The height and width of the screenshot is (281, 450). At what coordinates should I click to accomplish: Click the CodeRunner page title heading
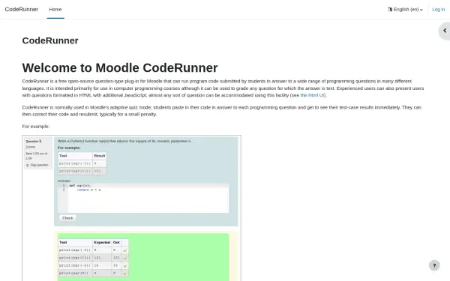tap(50, 40)
